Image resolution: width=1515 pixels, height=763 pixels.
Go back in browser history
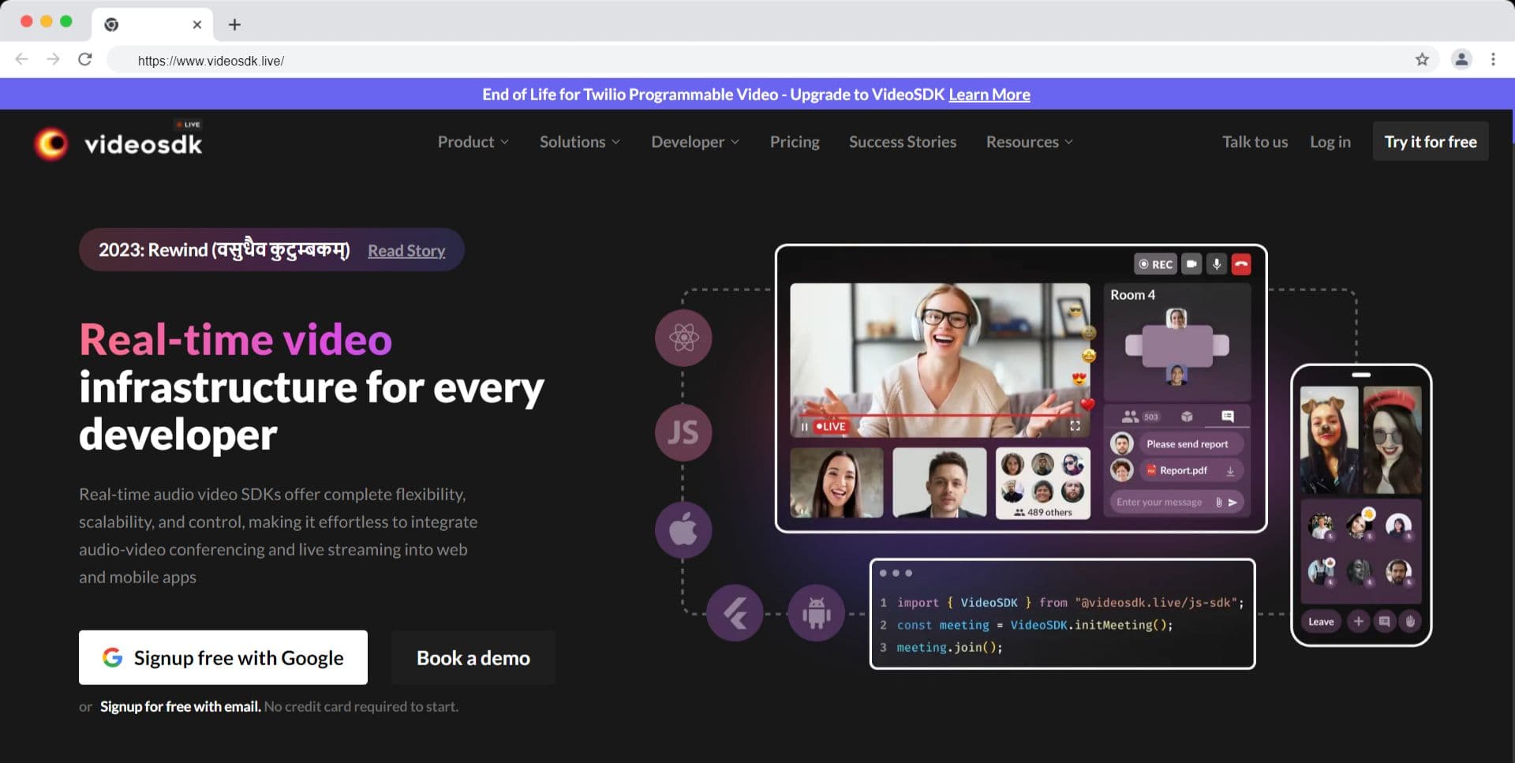(x=22, y=60)
